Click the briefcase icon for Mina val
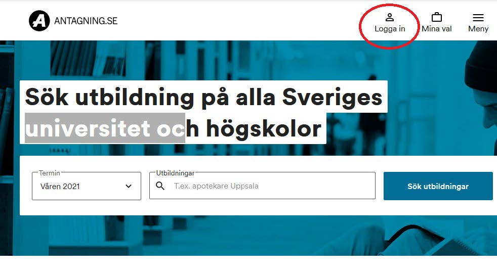The width and height of the screenshot is (497, 274). tap(437, 17)
